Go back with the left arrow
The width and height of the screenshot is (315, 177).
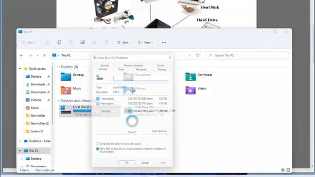(22, 56)
